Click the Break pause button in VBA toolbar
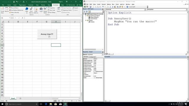This screenshot has width=189, height=106. tap(110, 7)
